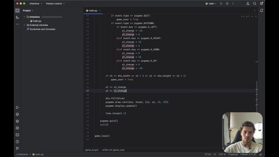
Task: Open 4 spaces indent settings
Action: [233, 154]
